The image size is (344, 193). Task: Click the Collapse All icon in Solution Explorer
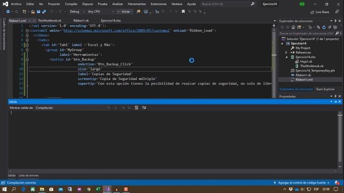pyautogui.click(x=329, y=27)
